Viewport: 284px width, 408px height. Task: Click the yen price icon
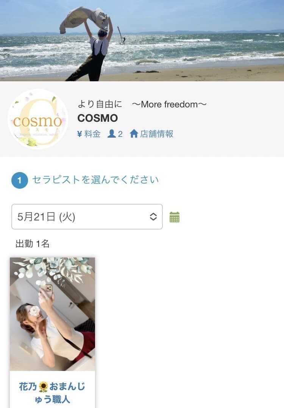pyautogui.click(x=80, y=134)
